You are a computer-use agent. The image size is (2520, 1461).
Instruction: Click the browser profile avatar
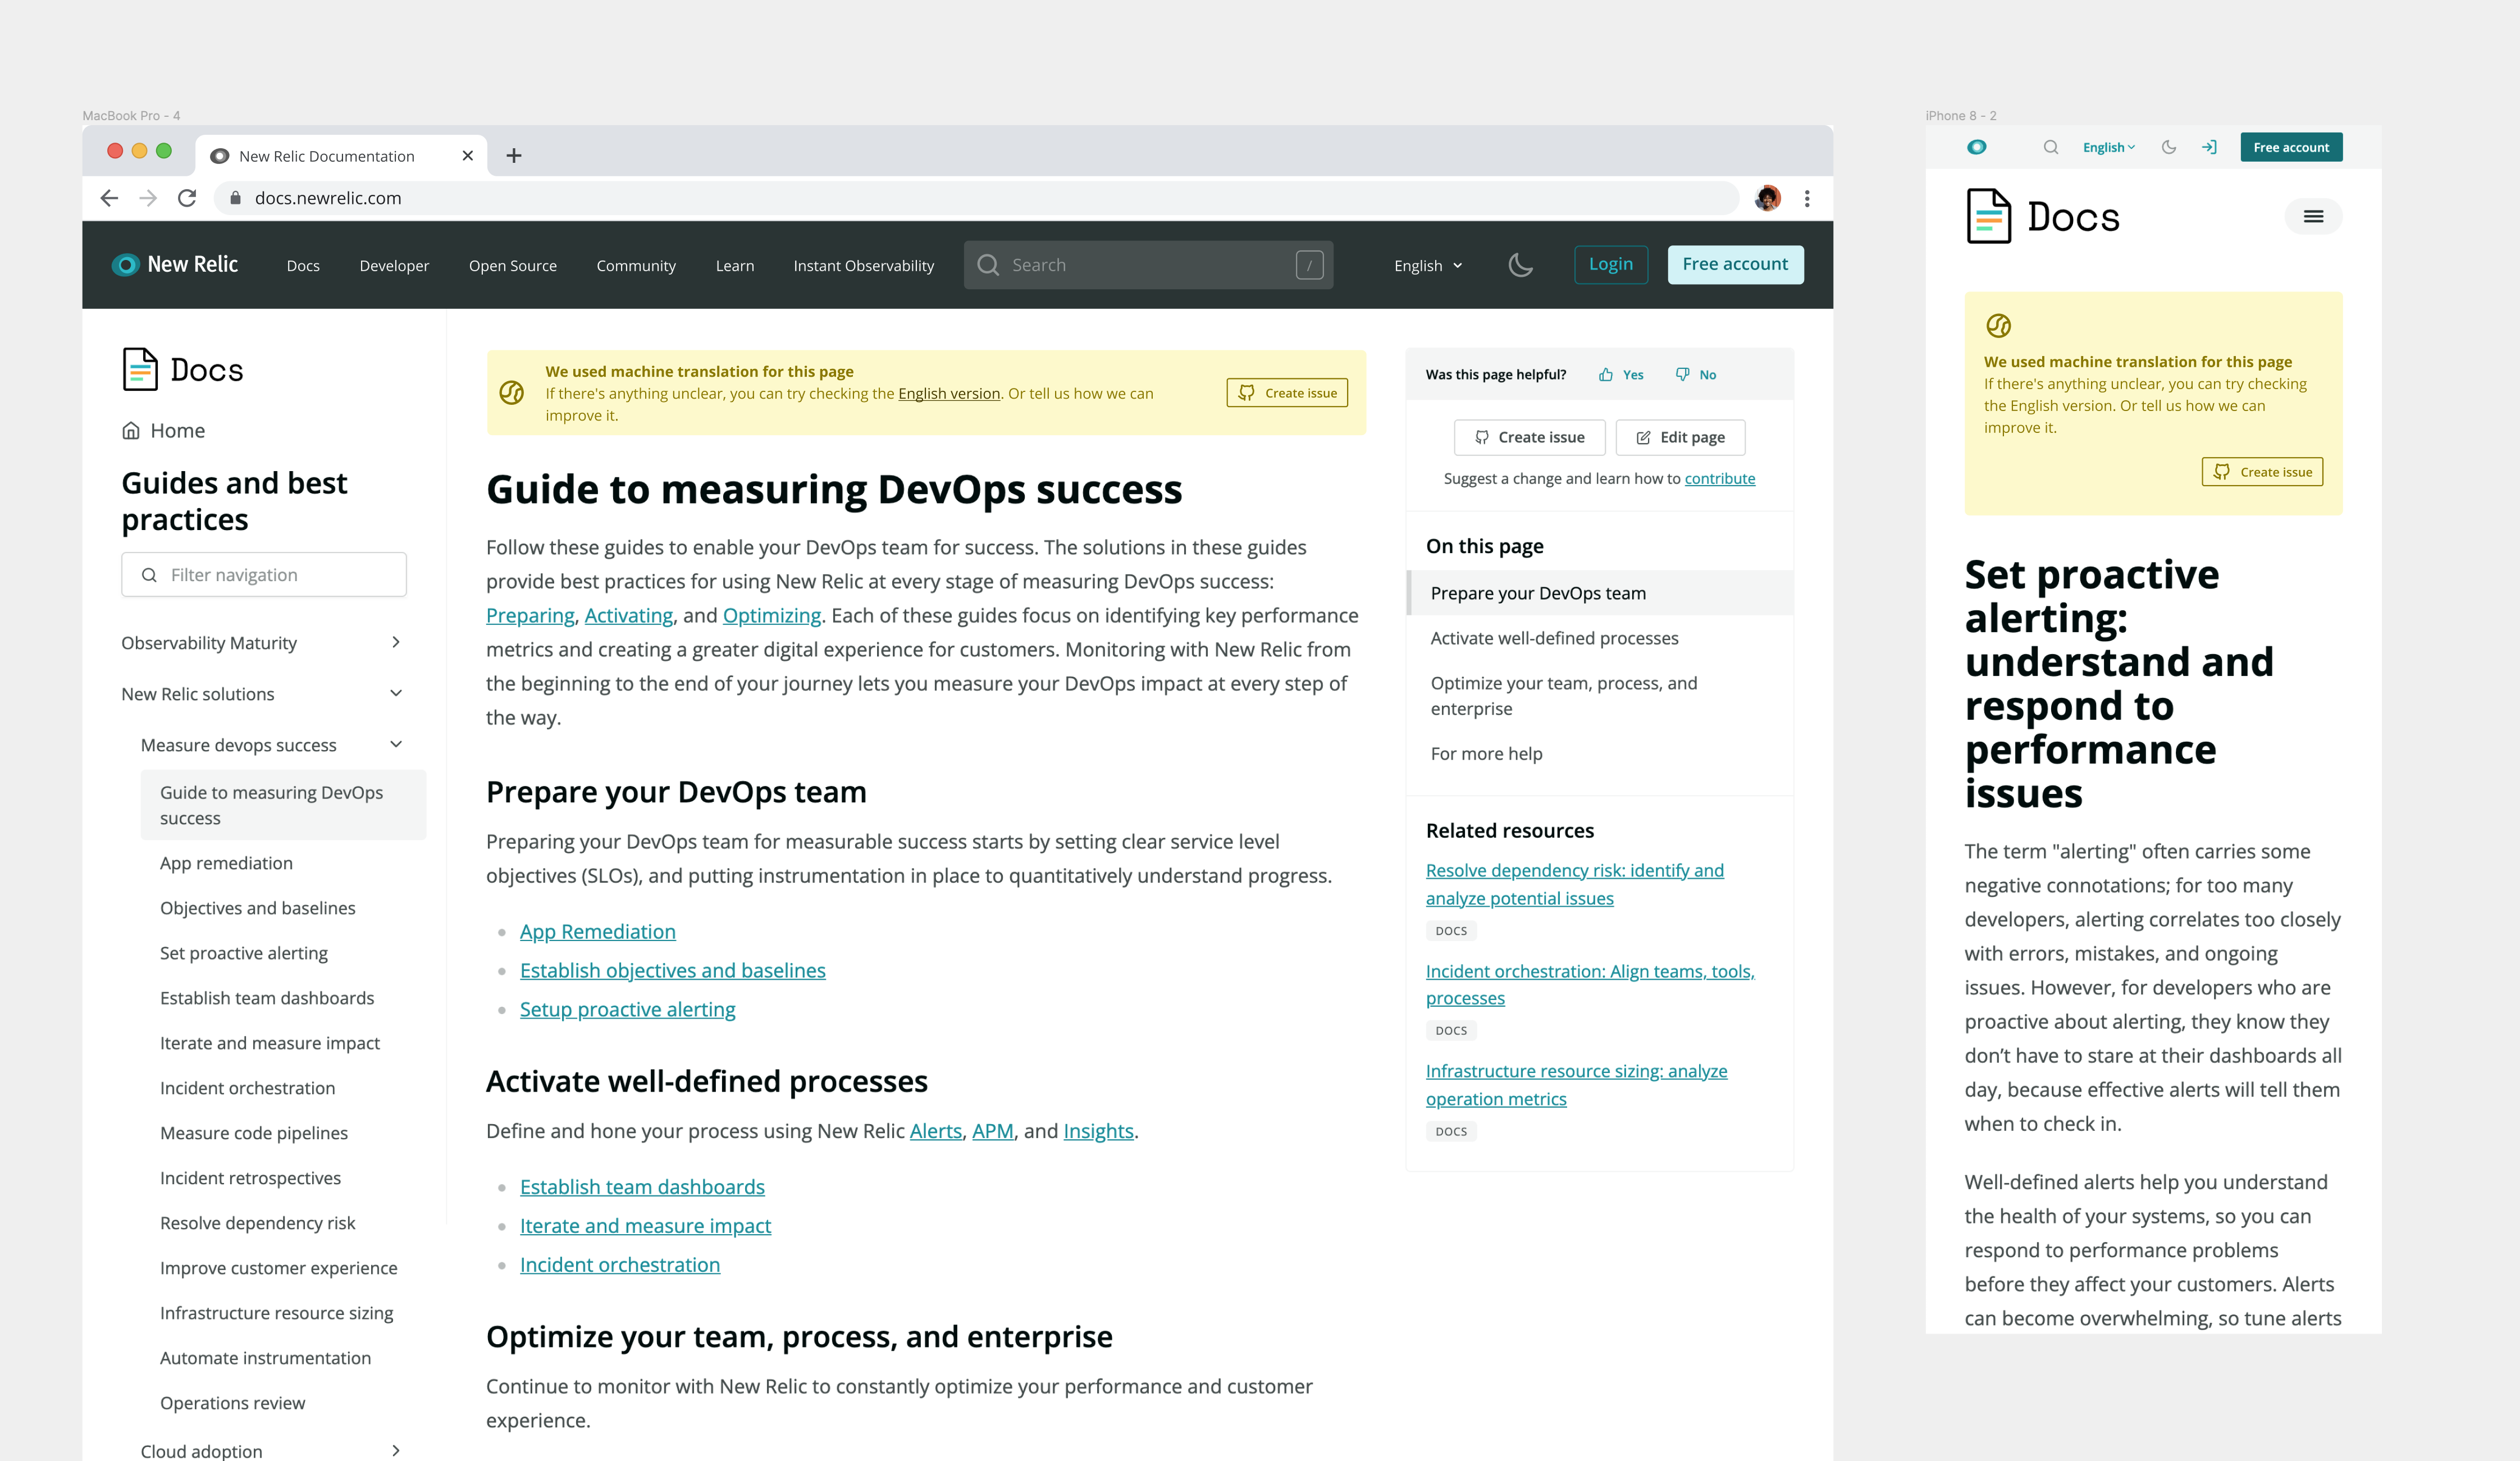(x=1768, y=198)
